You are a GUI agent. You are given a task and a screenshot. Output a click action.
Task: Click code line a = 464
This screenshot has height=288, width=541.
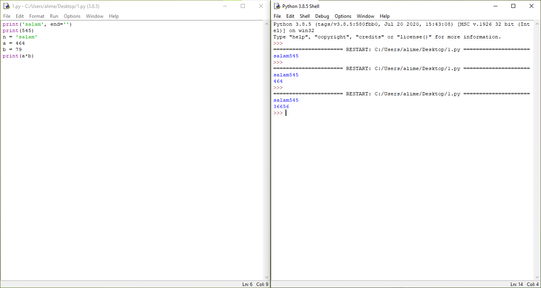13,43
